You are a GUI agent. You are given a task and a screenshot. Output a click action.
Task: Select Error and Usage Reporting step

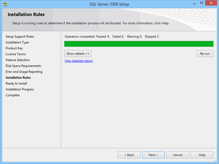[x=24, y=72]
